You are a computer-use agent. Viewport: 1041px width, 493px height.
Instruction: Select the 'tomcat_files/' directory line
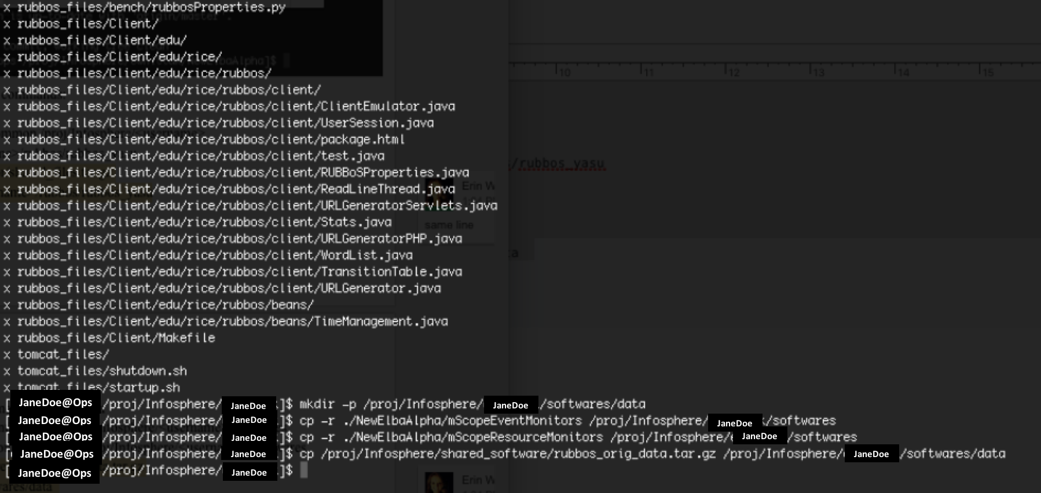click(x=56, y=354)
